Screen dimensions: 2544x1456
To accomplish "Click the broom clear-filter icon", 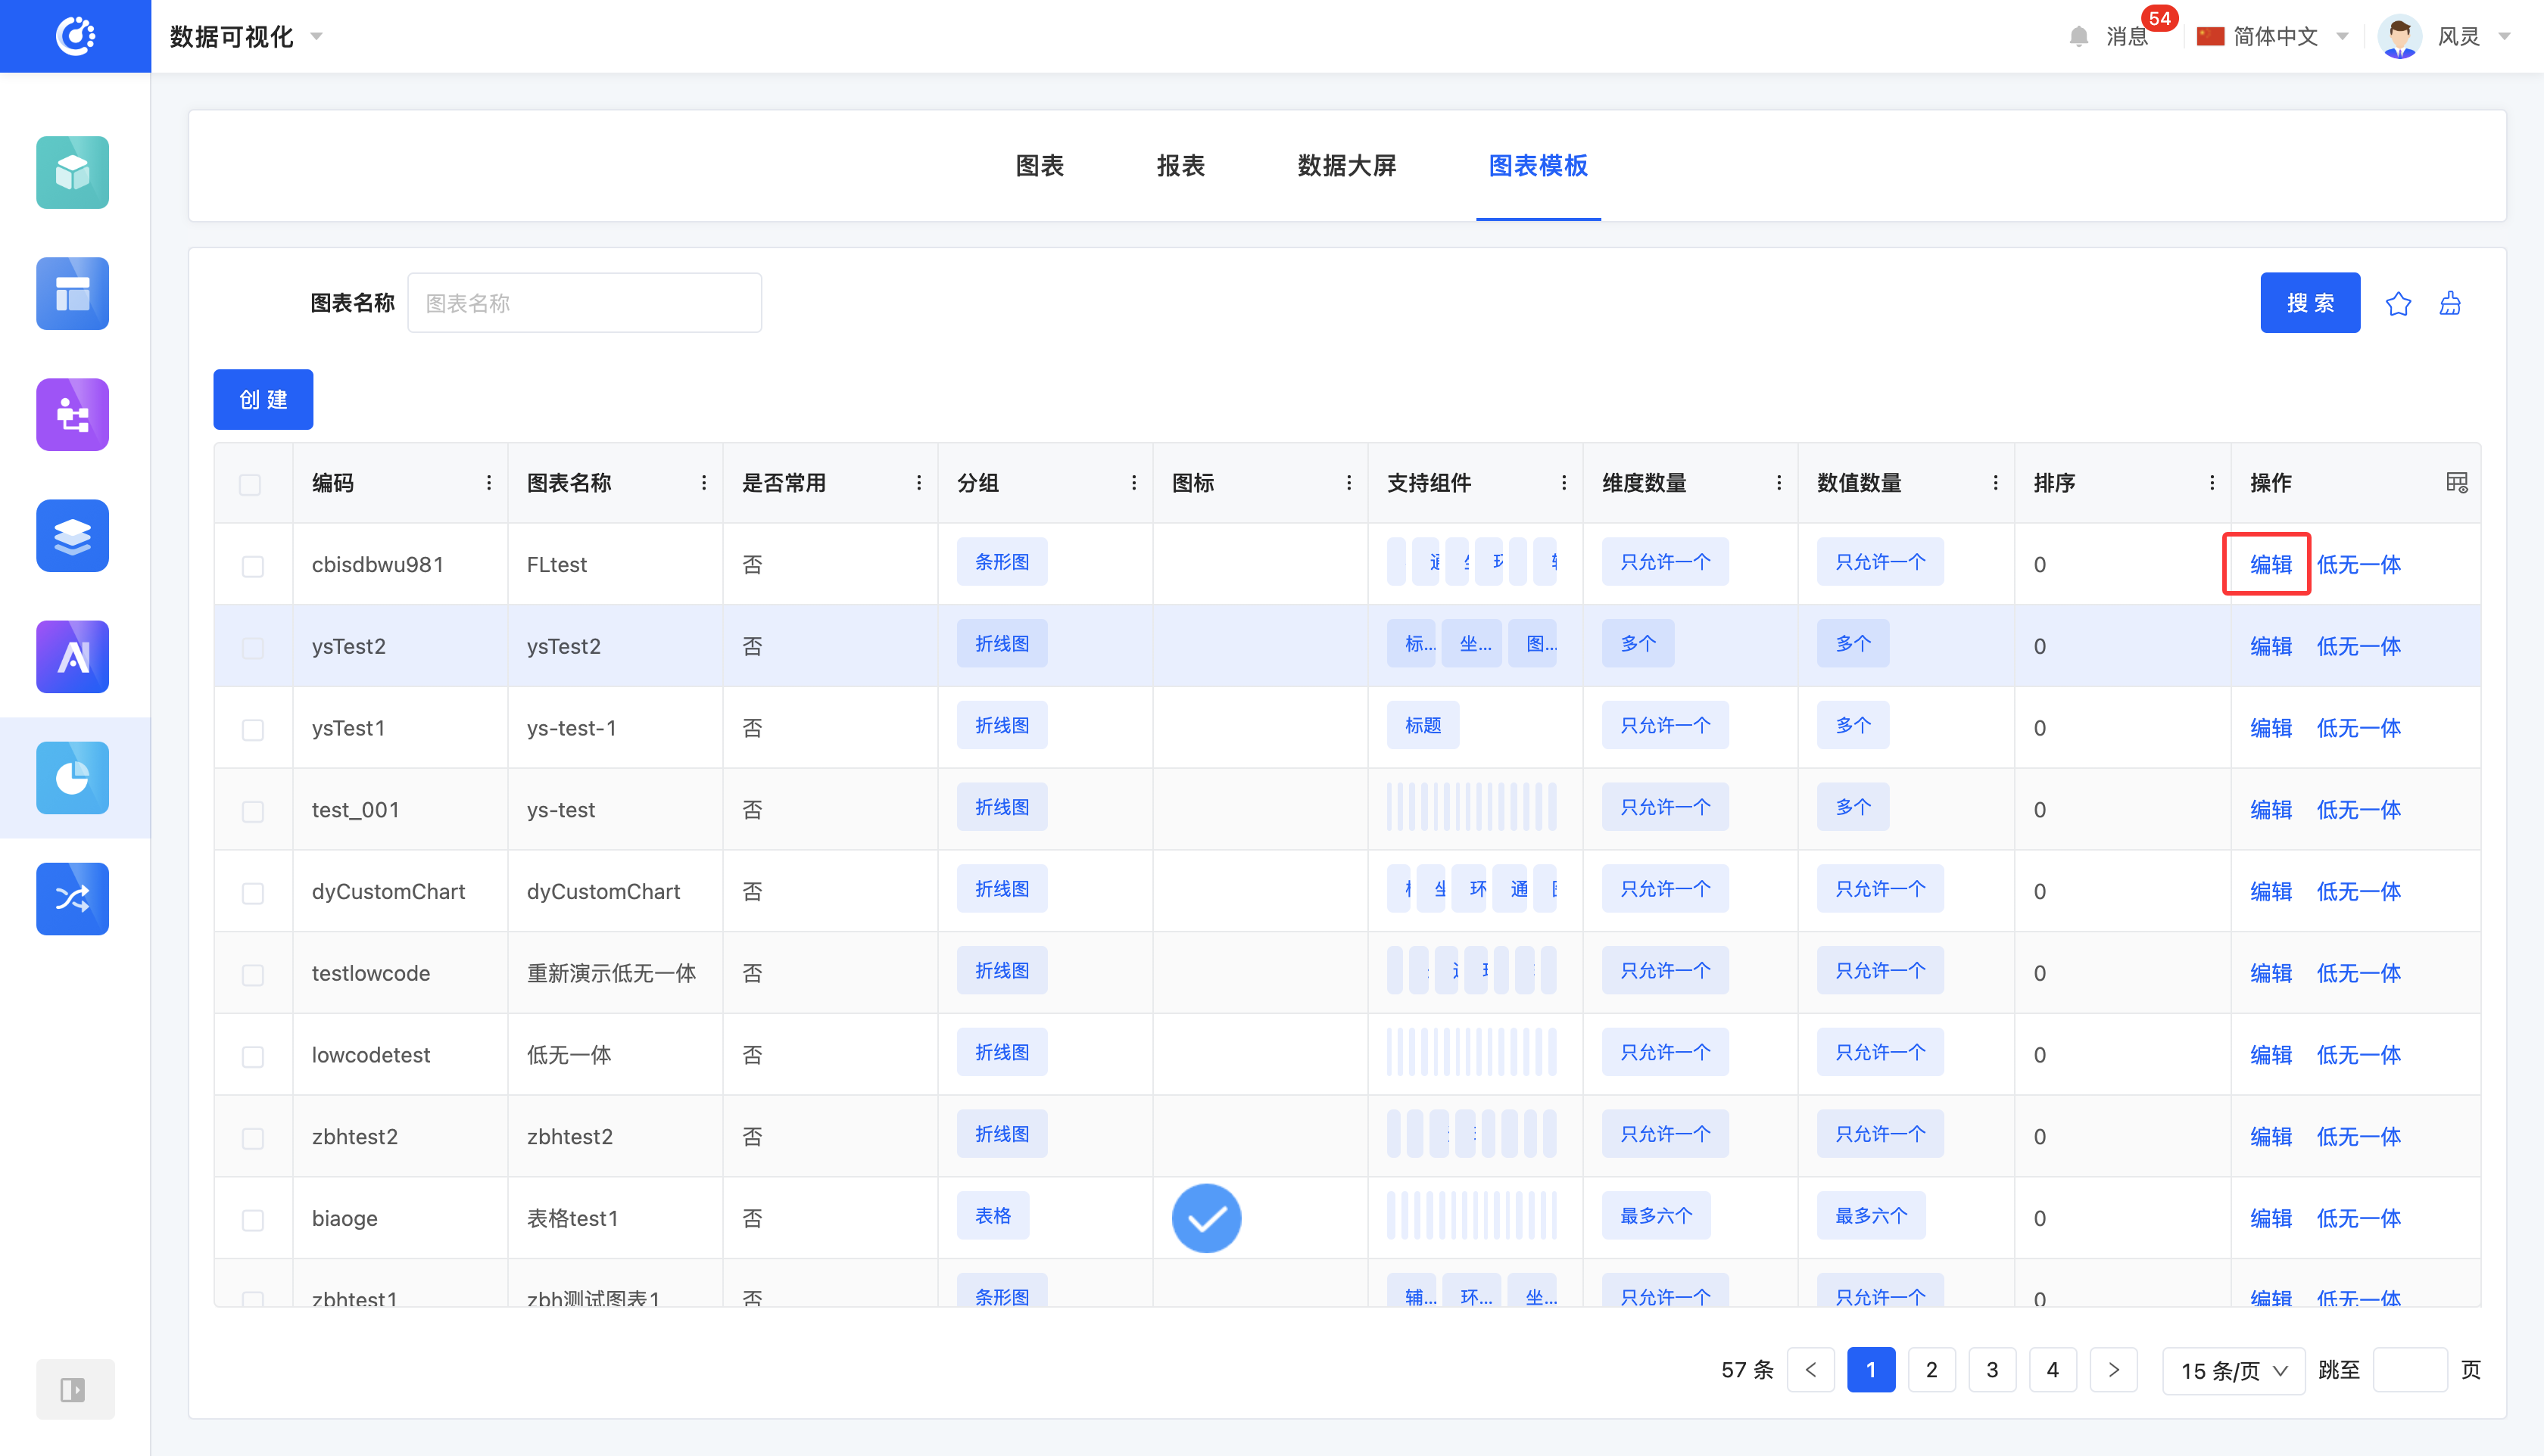I will (x=2450, y=303).
